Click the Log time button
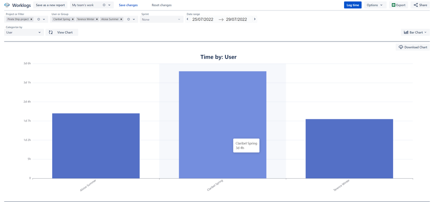 click(x=353, y=5)
